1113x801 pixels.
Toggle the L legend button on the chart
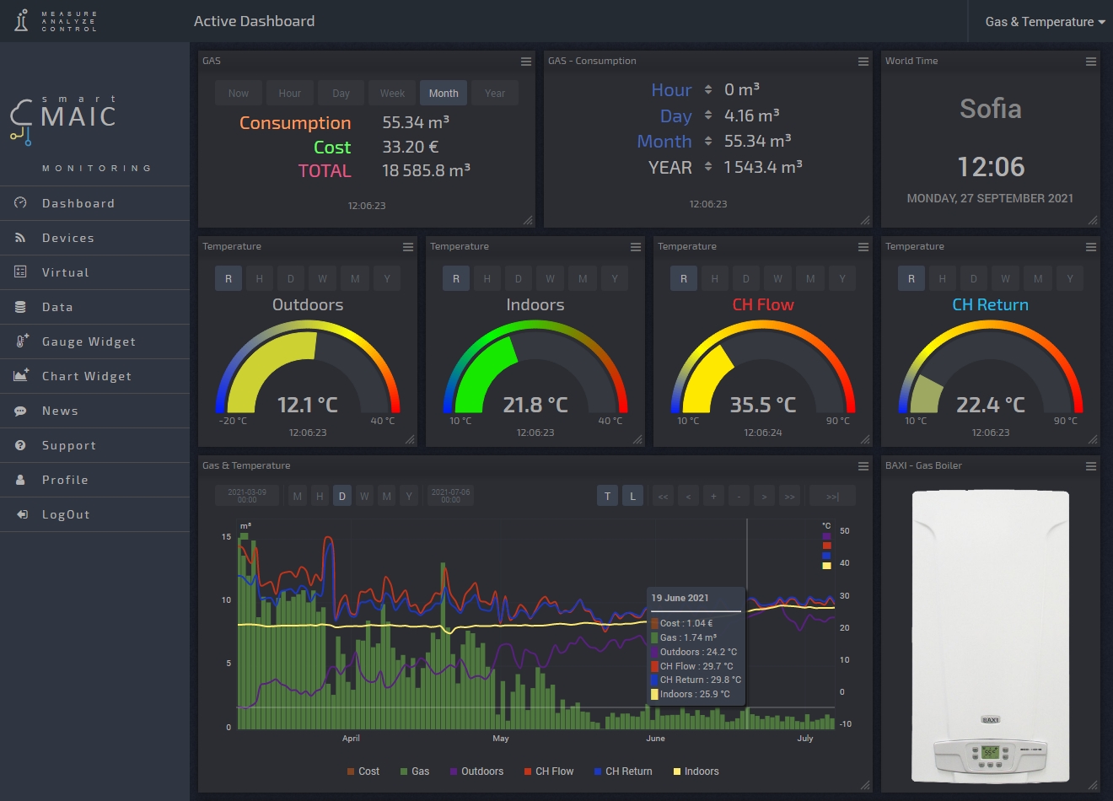[x=632, y=496]
